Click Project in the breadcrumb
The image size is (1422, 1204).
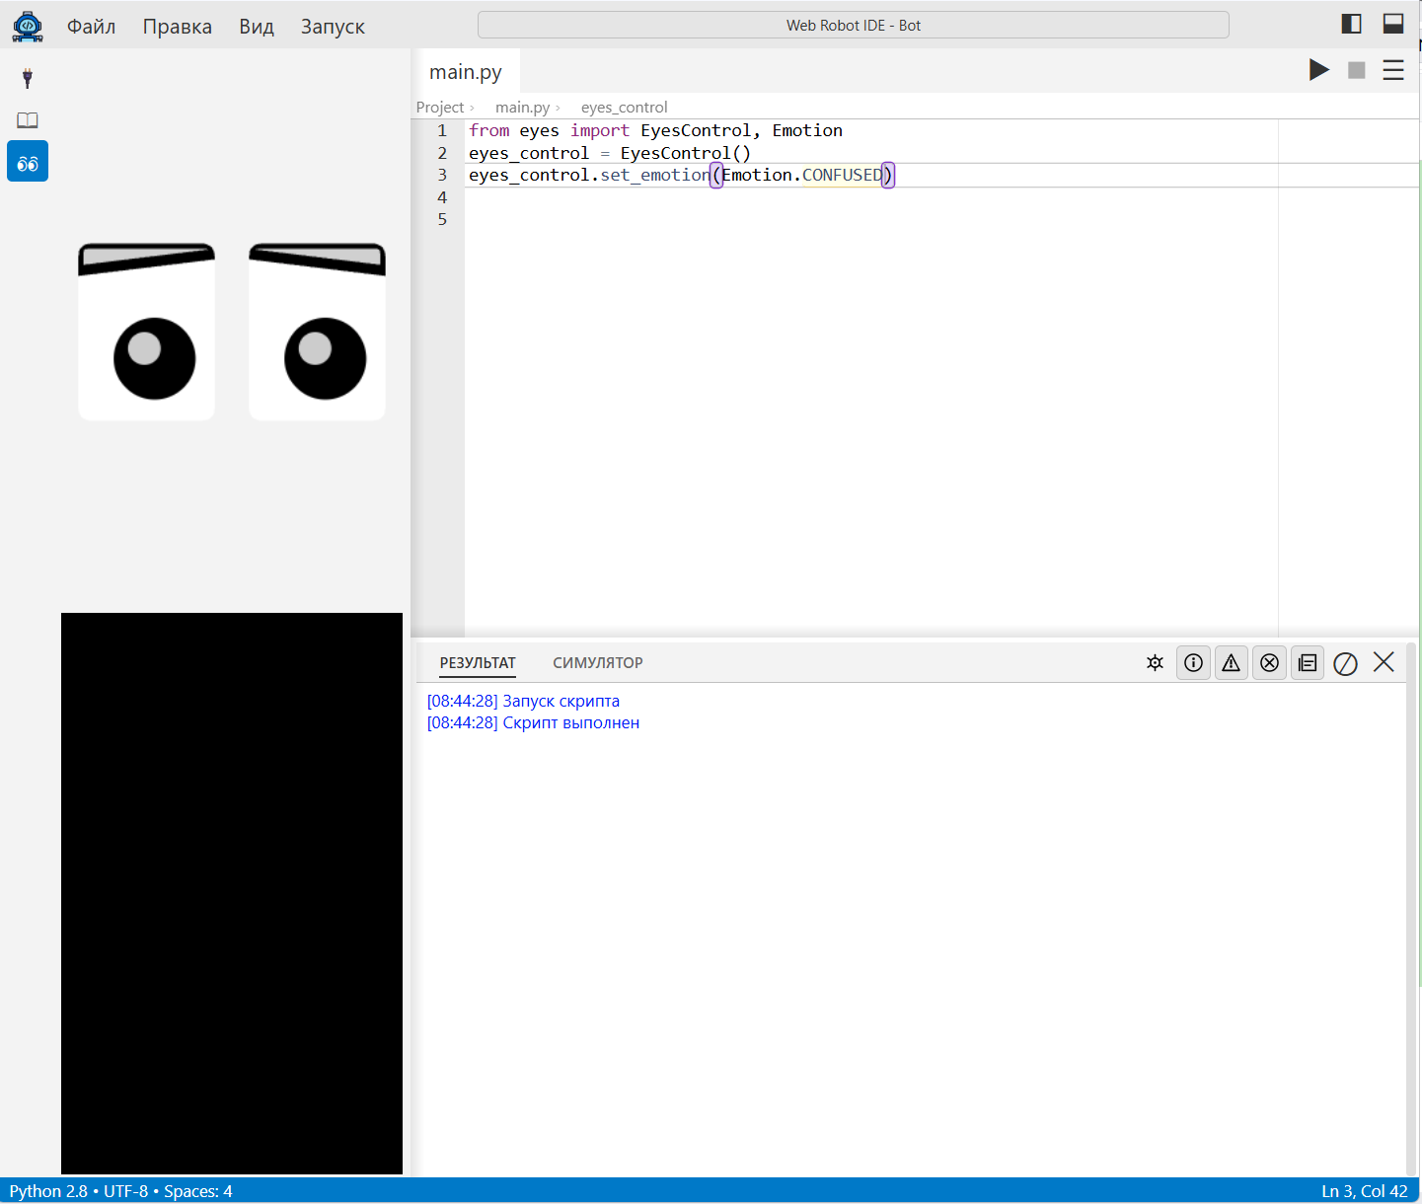440,108
